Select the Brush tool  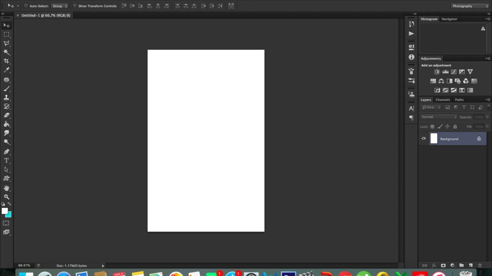pyautogui.click(x=7, y=89)
